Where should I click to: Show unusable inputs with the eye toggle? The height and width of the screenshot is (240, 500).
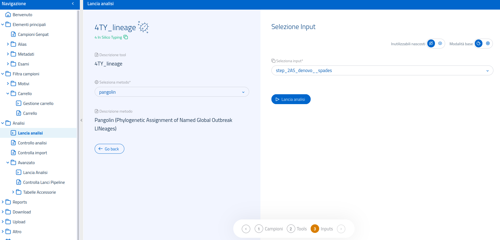click(440, 44)
